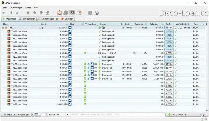209x121 pixels.
Task: Move selection down one position
Action: point(41,13)
